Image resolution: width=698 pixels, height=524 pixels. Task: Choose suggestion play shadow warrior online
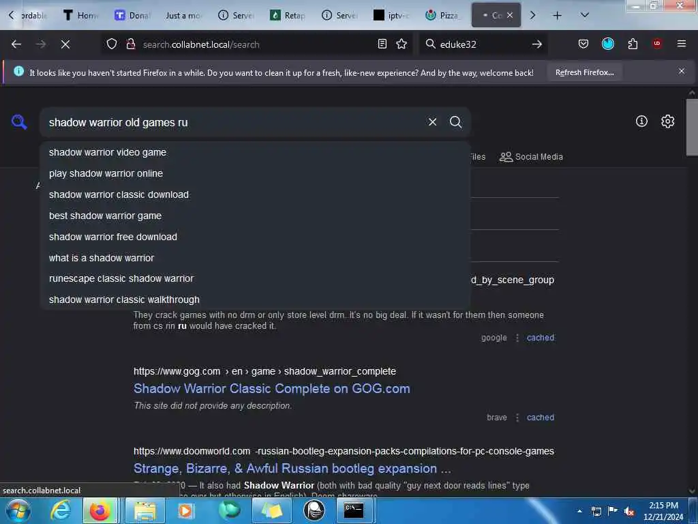(255, 173)
